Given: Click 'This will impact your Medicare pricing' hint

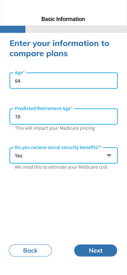Looking at the screenshot, I should (55, 128).
